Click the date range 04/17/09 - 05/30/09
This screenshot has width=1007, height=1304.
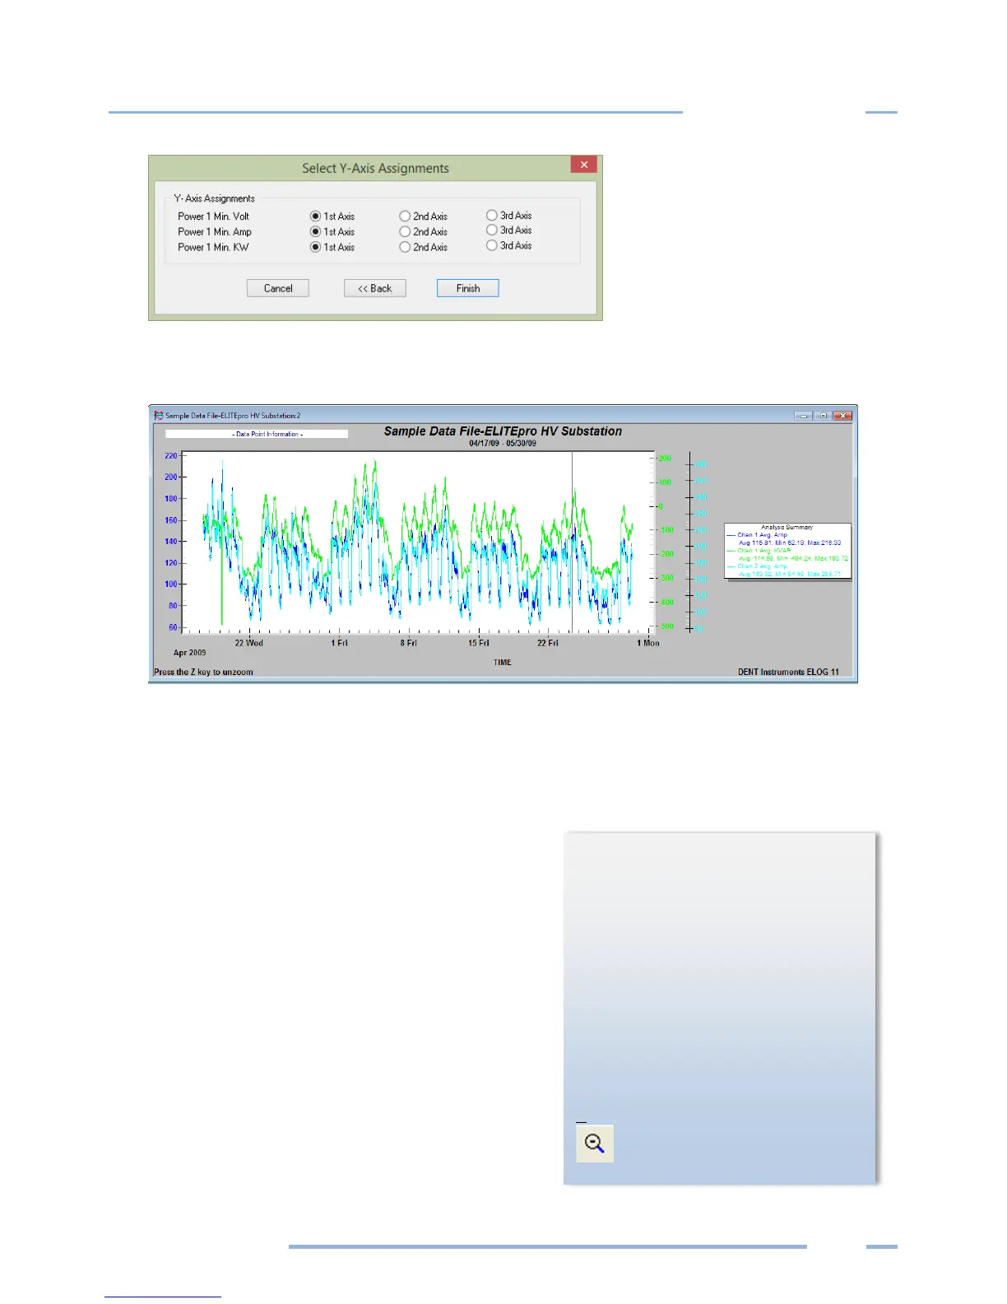(x=503, y=444)
